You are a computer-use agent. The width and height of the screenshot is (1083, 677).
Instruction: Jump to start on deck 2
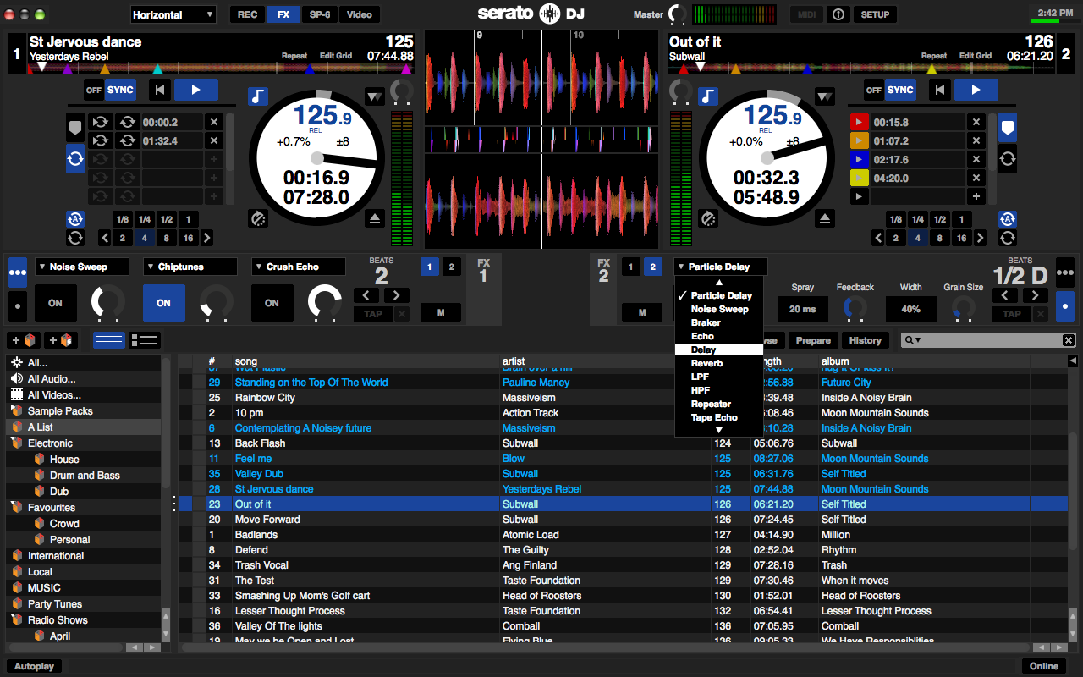(939, 90)
